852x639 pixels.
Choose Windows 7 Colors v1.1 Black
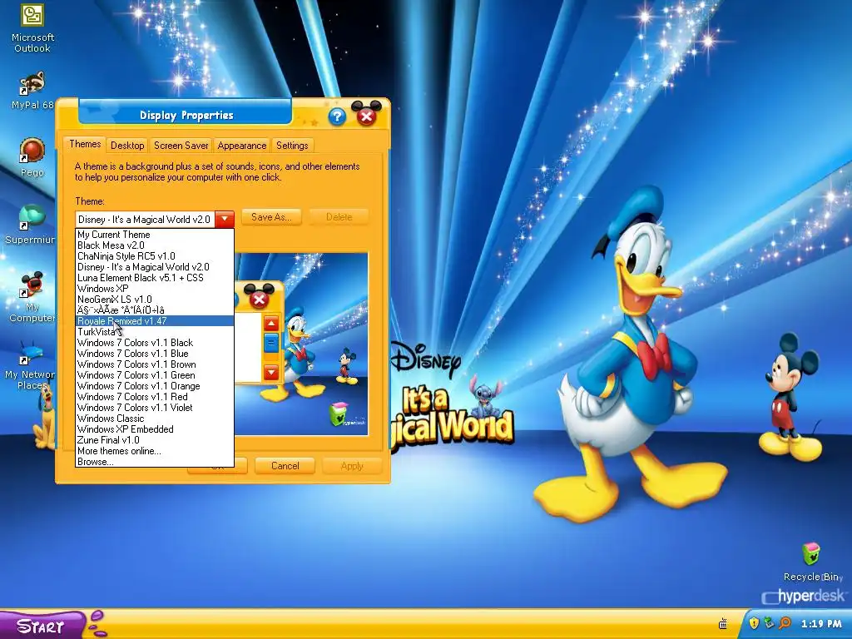(155, 343)
